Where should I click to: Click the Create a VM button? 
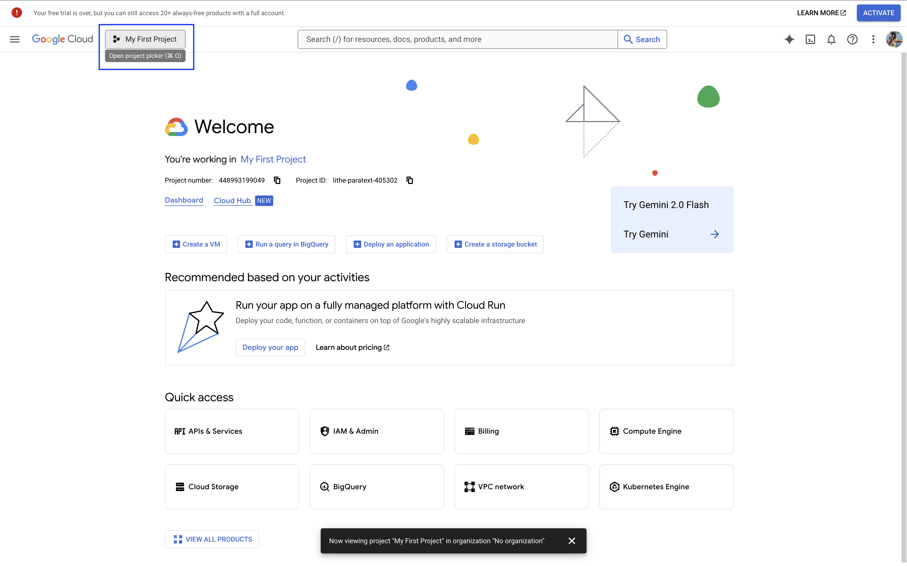[196, 244]
